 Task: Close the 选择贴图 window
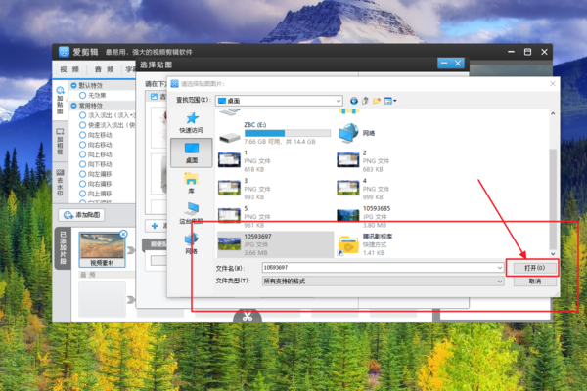point(458,64)
